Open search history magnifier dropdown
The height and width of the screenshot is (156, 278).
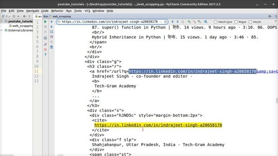point(59,22)
